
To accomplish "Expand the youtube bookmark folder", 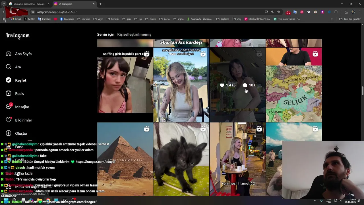I will 84,19.
